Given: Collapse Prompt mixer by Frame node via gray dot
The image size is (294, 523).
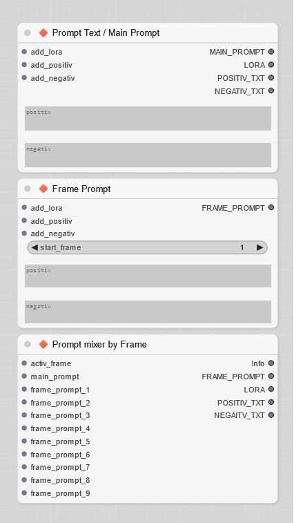Looking at the screenshot, I should pos(28,344).
